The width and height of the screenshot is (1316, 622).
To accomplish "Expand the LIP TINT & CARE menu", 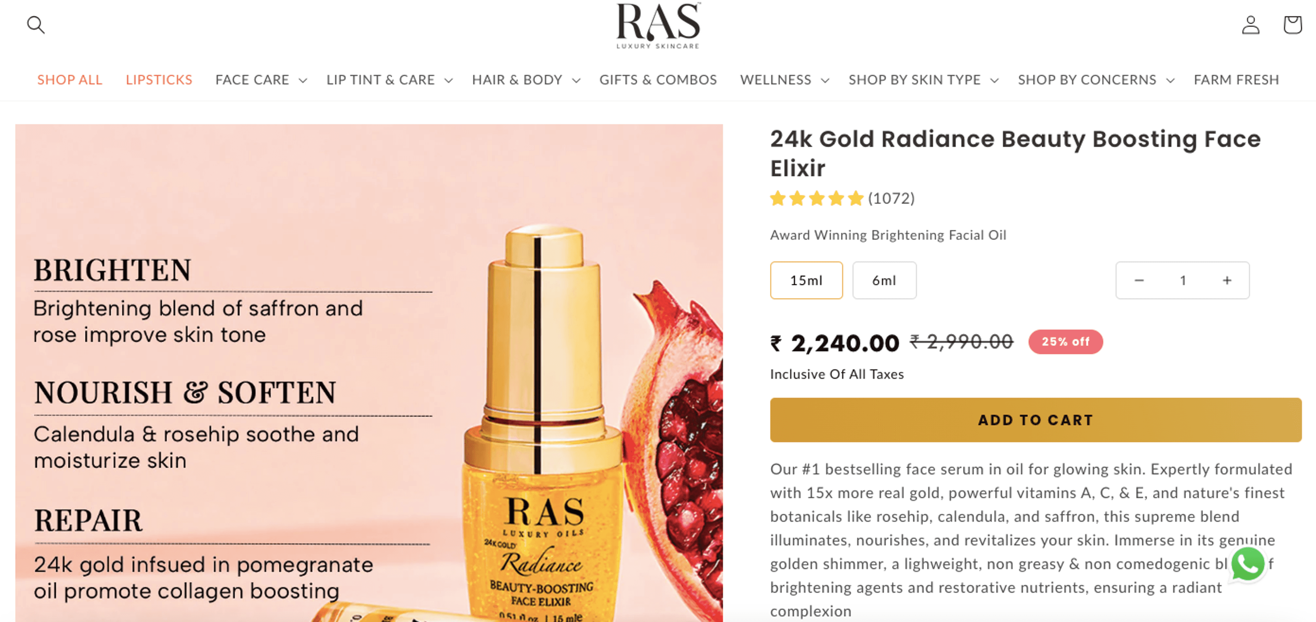I will 389,80.
